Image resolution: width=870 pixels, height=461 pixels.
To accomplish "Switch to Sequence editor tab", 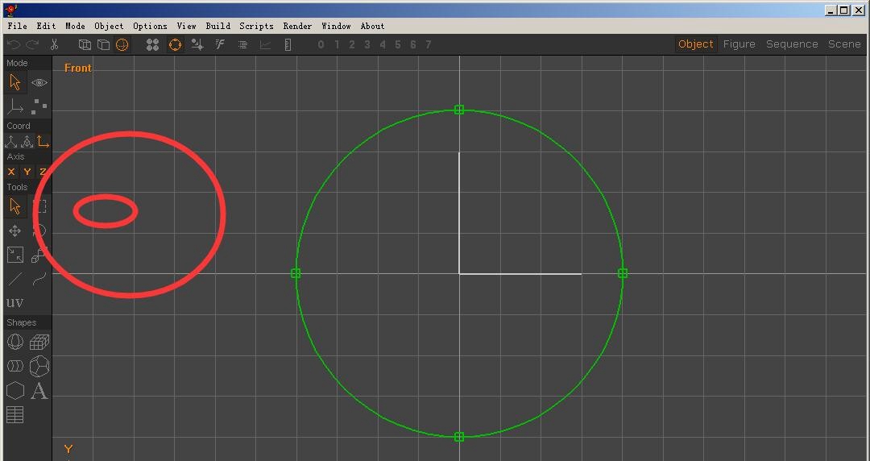I will [x=792, y=44].
